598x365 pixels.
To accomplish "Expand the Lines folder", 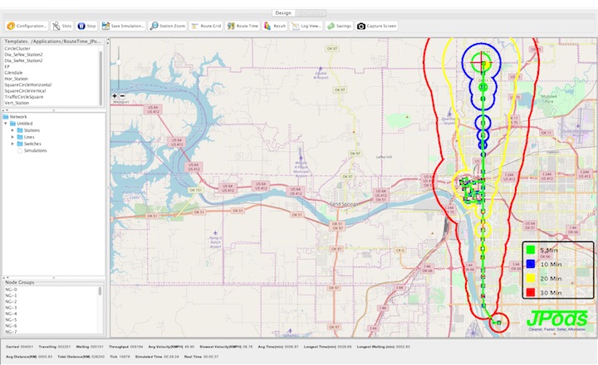I will 13,137.
